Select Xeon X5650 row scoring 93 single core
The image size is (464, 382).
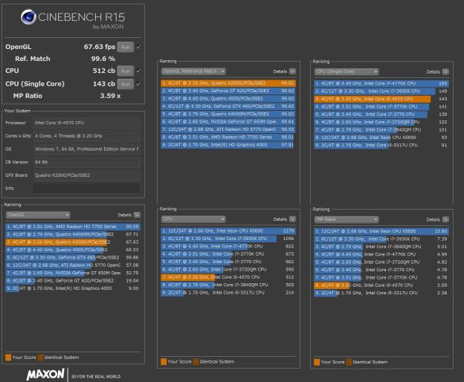[381, 137]
